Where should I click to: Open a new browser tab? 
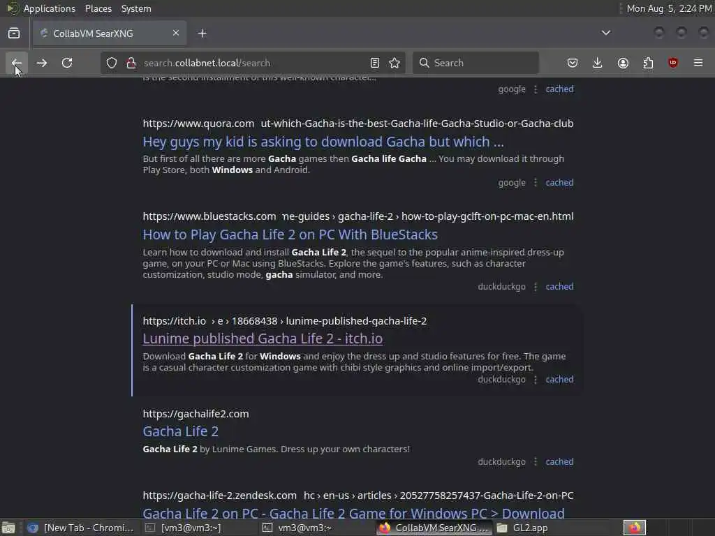pyautogui.click(x=202, y=33)
